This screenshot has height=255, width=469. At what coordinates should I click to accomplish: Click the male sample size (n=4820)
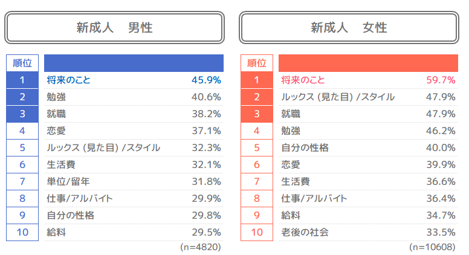pyautogui.click(x=201, y=247)
